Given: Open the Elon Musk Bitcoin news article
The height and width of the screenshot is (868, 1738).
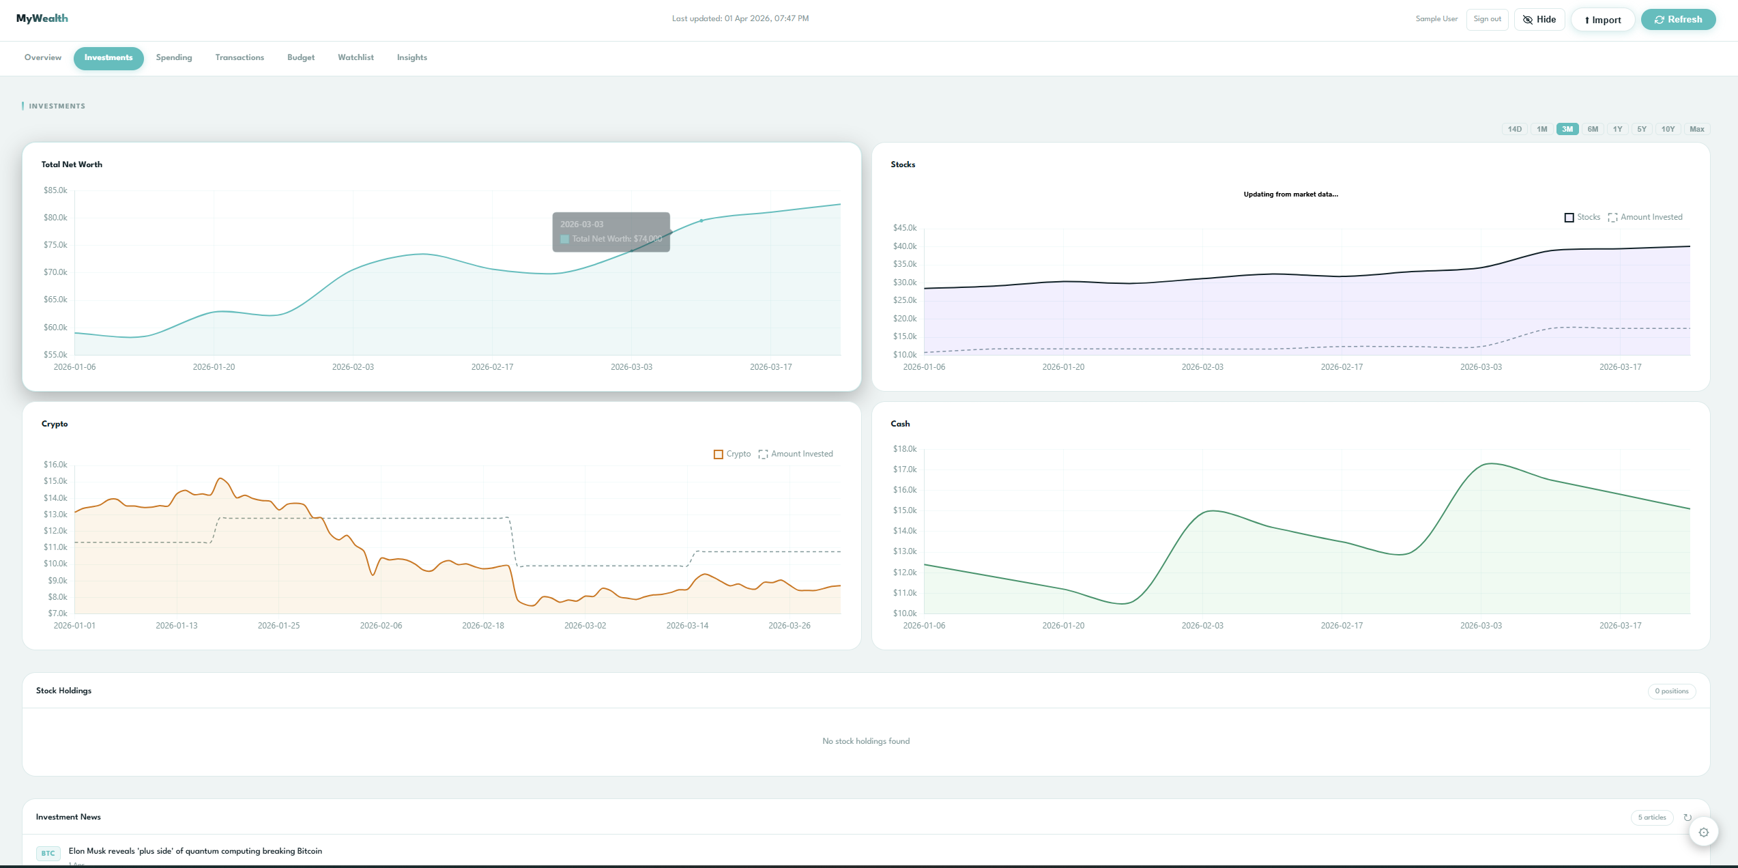Looking at the screenshot, I should 195,851.
